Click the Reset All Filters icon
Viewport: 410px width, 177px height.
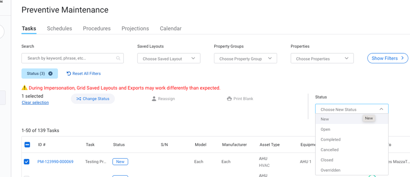point(69,73)
